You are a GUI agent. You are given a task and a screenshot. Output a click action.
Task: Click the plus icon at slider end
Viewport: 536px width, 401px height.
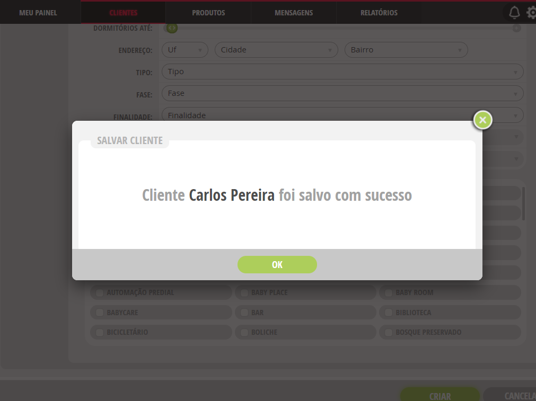pos(516,28)
